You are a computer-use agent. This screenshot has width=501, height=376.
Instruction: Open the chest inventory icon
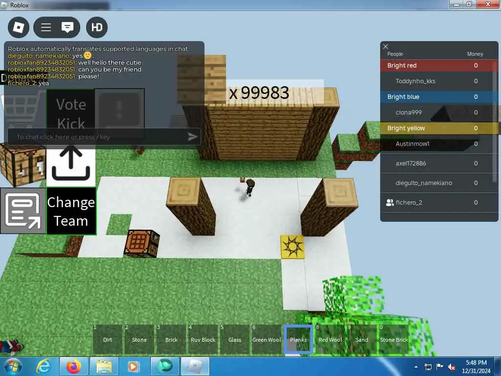pyautogui.click(x=23, y=164)
